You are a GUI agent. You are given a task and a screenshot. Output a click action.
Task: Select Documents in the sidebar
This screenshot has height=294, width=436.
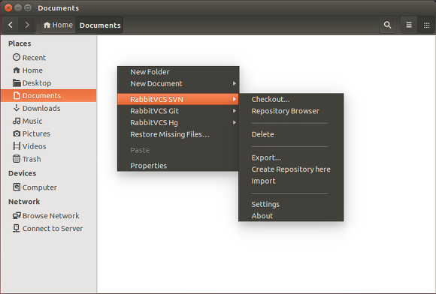(49, 96)
